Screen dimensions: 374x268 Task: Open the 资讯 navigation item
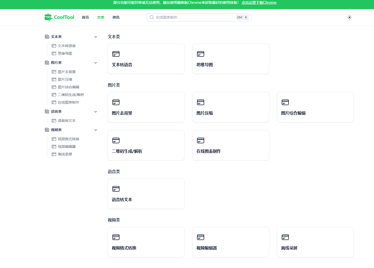click(x=116, y=17)
